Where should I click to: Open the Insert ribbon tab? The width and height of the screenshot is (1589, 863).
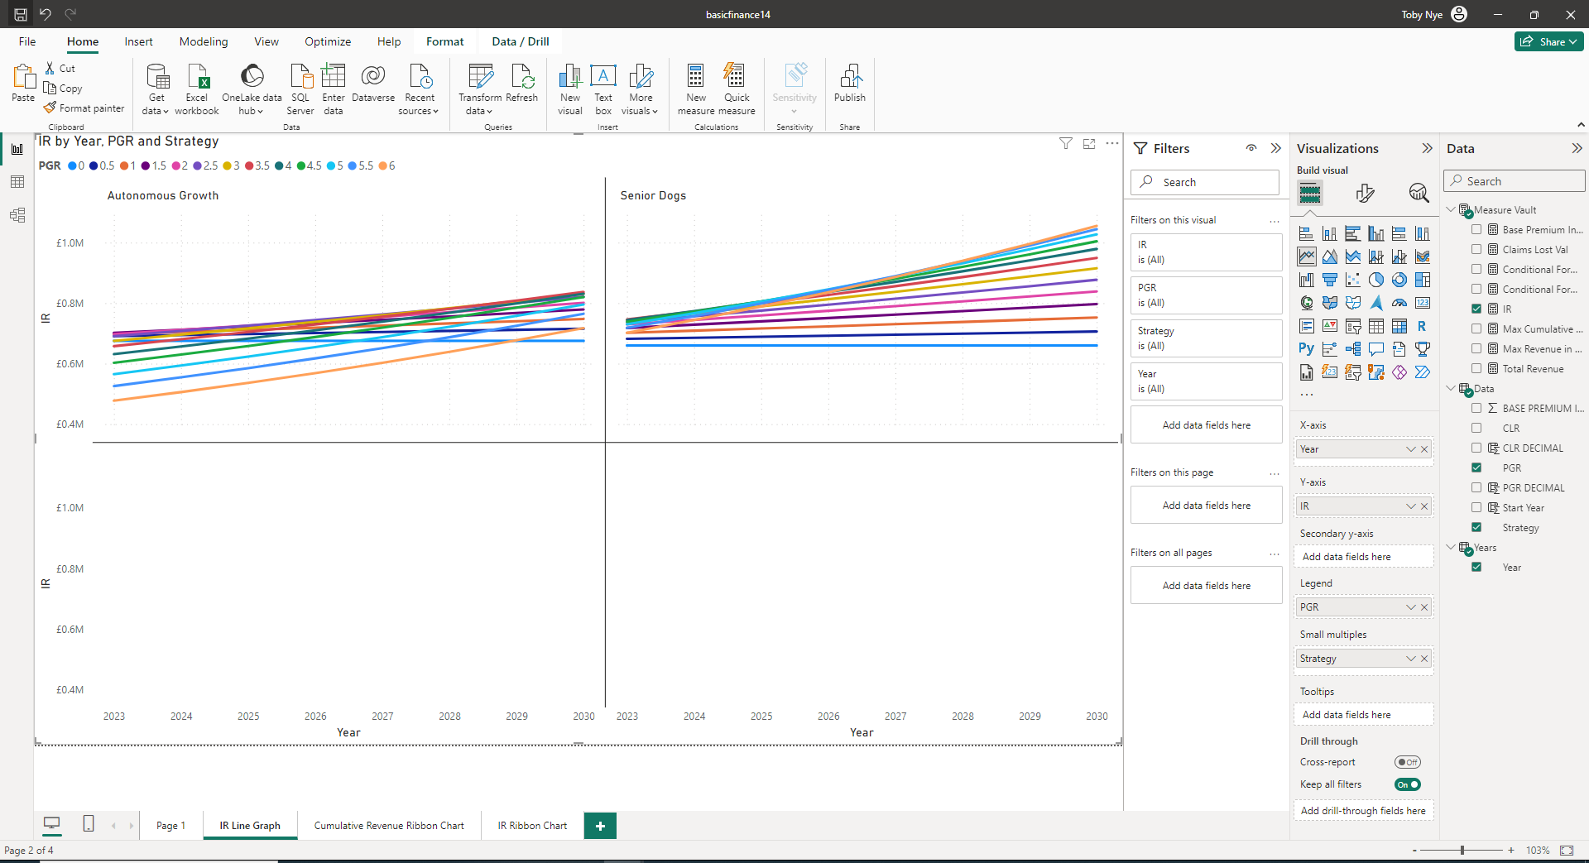138,41
